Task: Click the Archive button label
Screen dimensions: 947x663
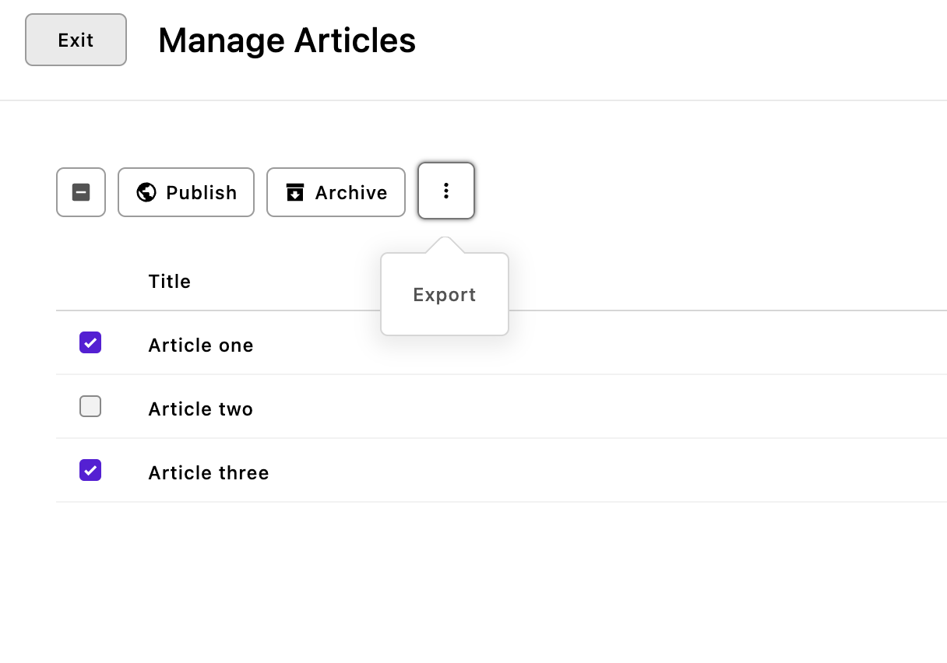Action: point(350,193)
